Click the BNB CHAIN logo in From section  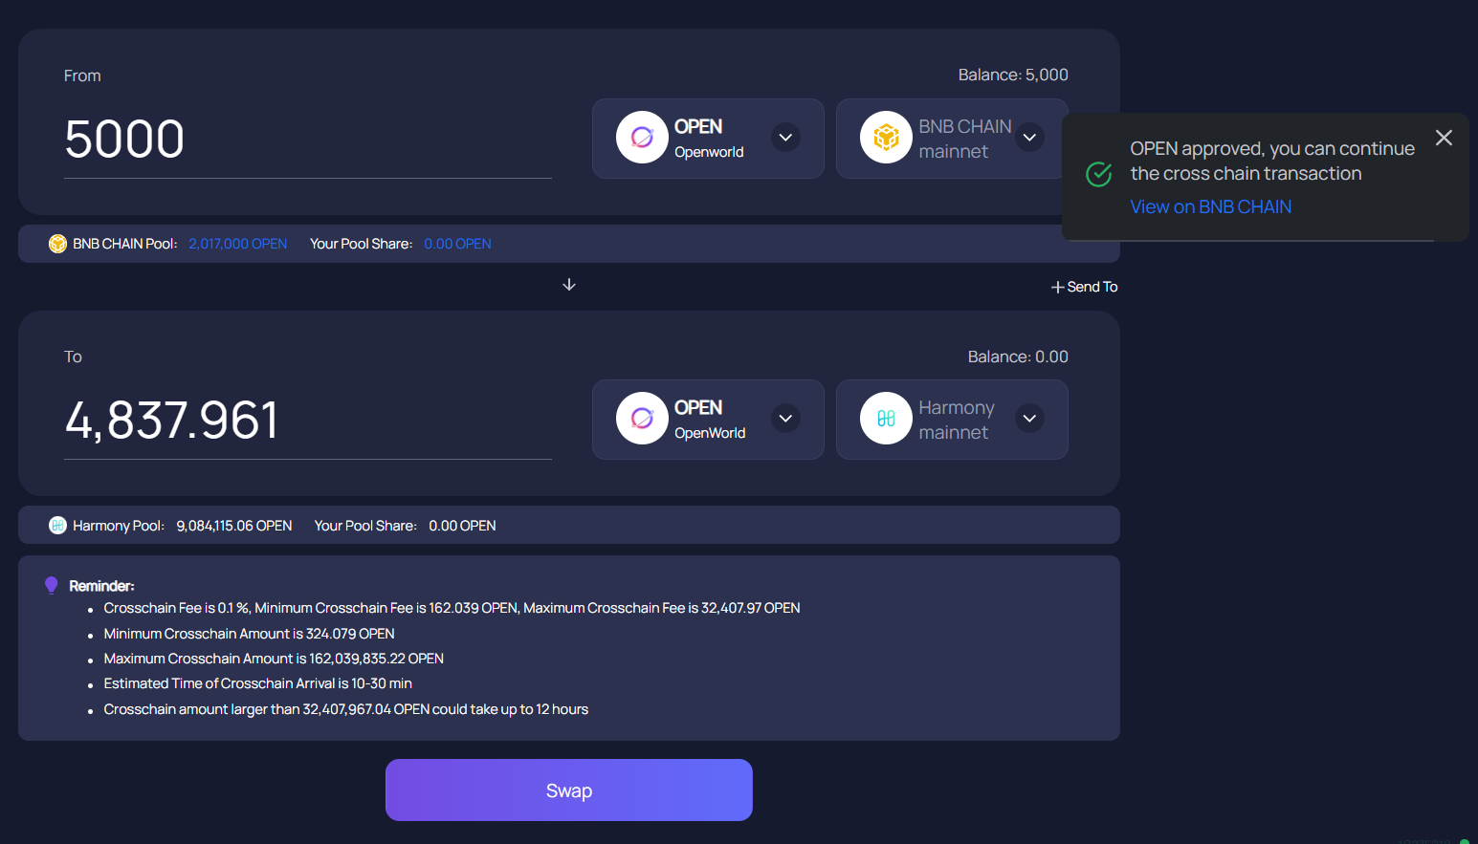[886, 138]
